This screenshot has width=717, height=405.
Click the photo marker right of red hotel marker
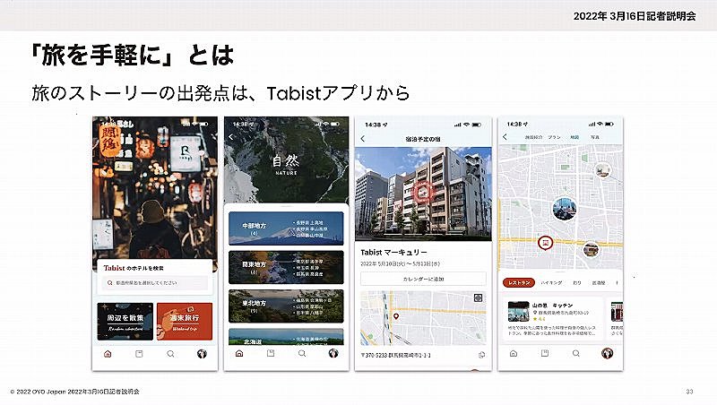pos(591,250)
